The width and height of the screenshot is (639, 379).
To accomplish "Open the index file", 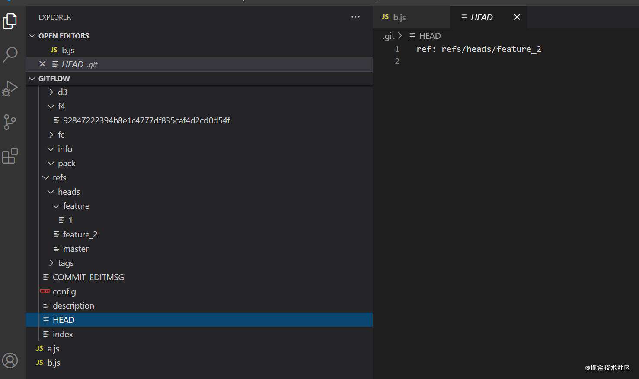I will 199,334.
